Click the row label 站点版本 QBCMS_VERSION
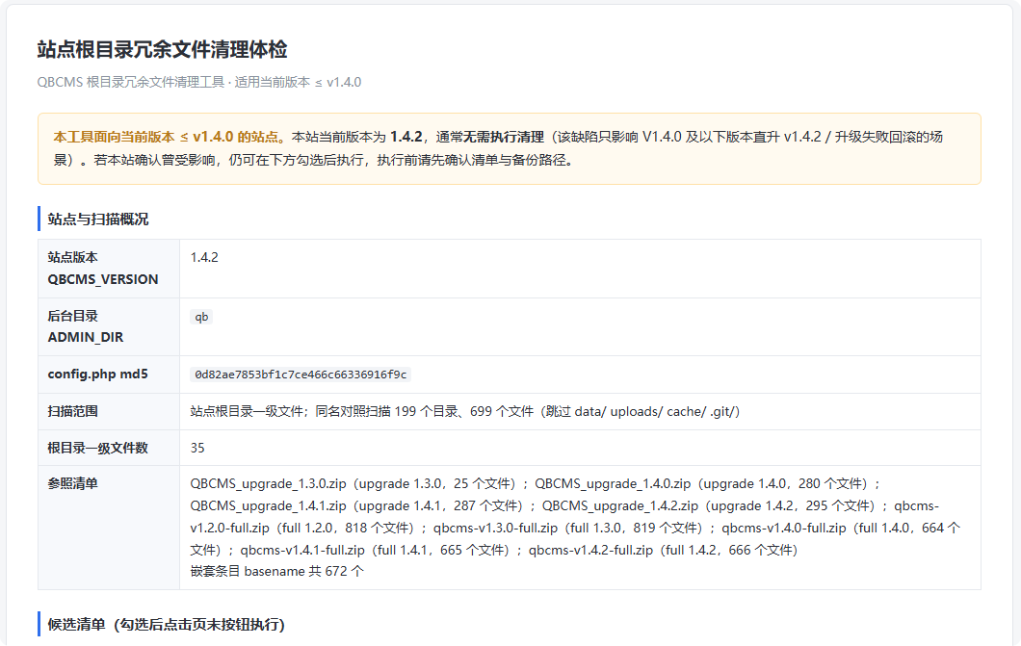This screenshot has height=646, width=1021. point(103,268)
